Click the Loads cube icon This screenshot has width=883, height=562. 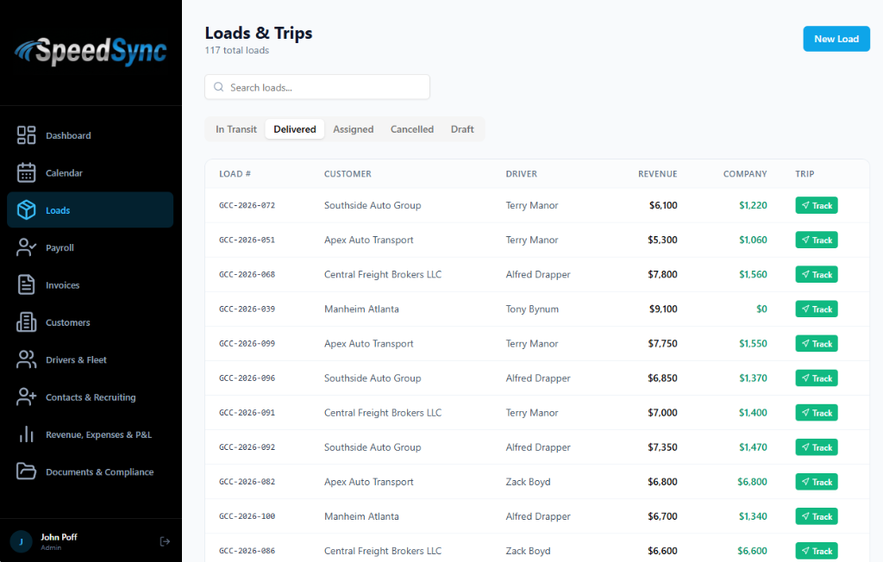(26, 210)
